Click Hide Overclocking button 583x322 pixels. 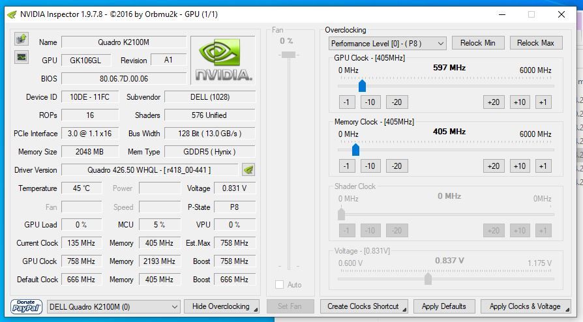222,307
